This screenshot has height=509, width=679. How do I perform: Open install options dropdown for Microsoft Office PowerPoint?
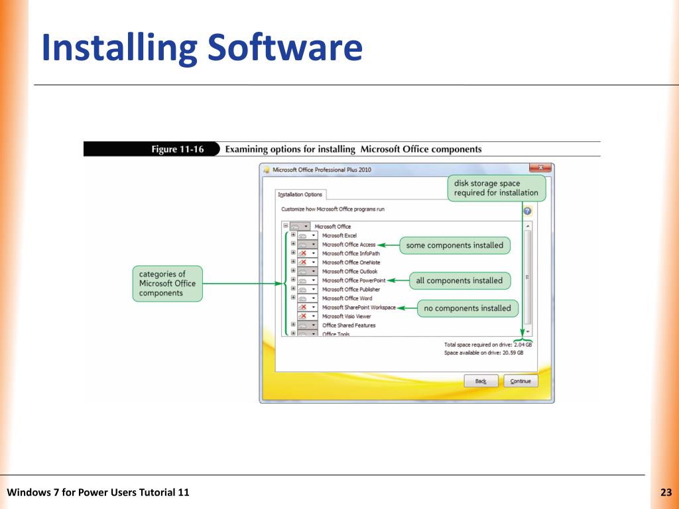click(x=308, y=280)
